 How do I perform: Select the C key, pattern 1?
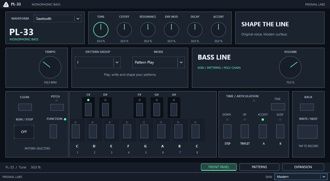click(76, 131)
